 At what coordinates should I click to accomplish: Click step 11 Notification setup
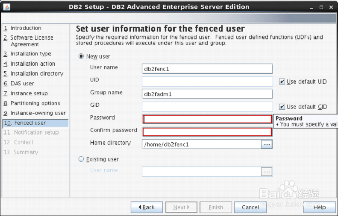(x=31, y=132)
